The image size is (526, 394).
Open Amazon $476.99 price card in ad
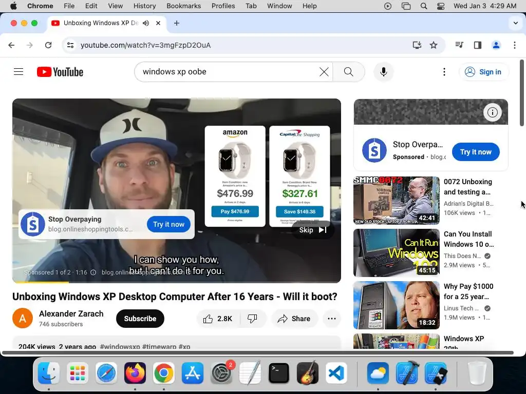235,176
